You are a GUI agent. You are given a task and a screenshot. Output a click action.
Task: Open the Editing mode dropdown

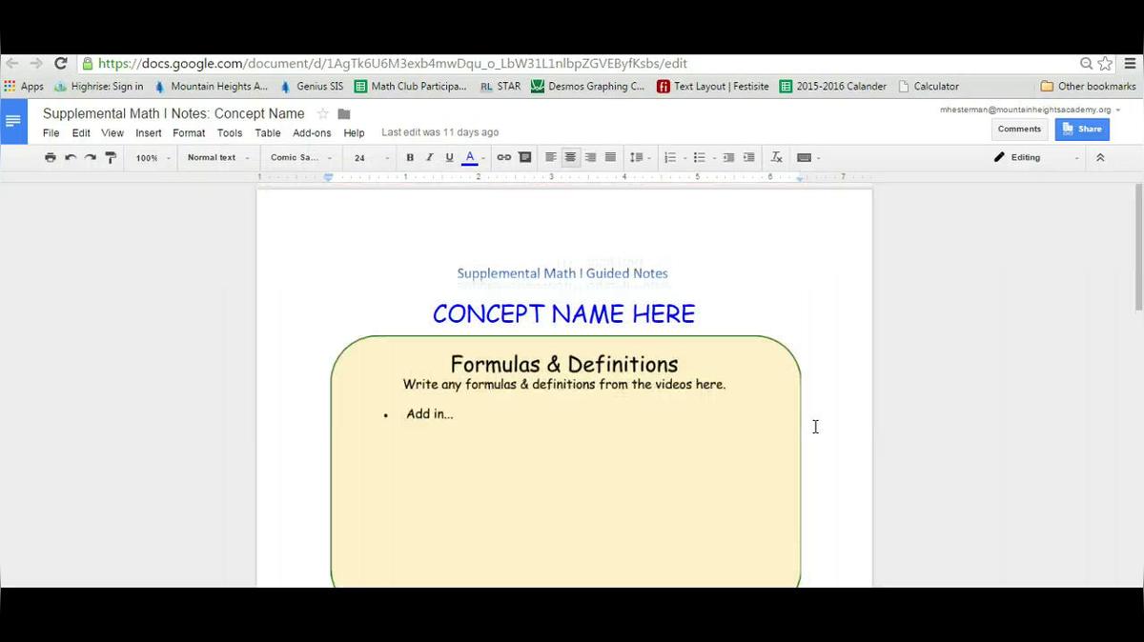(x=1036, y=157)
